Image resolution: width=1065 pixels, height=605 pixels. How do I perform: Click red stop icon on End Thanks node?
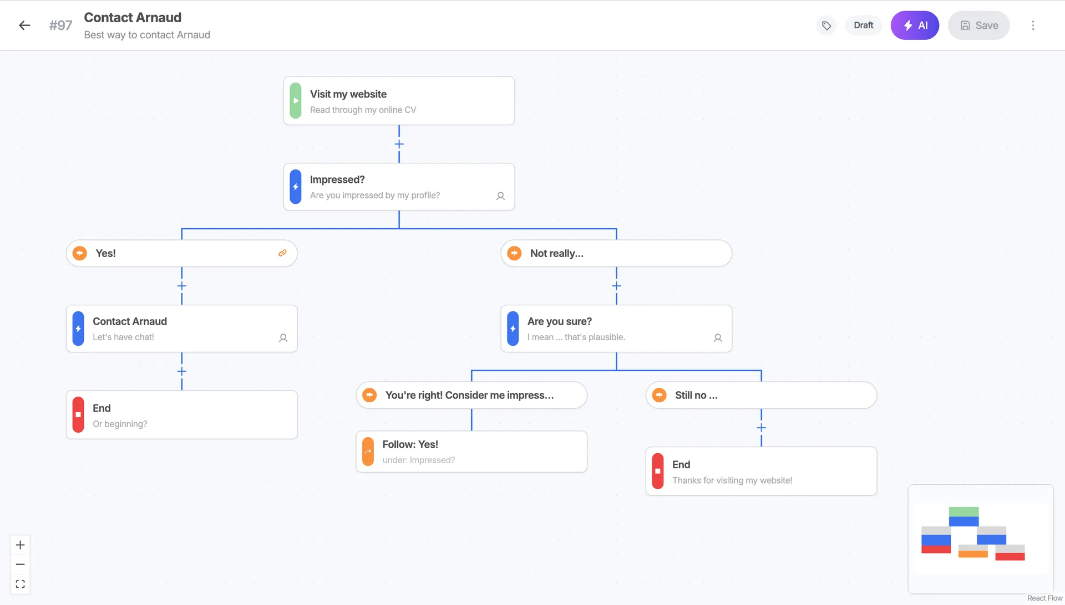click(658, 471)
